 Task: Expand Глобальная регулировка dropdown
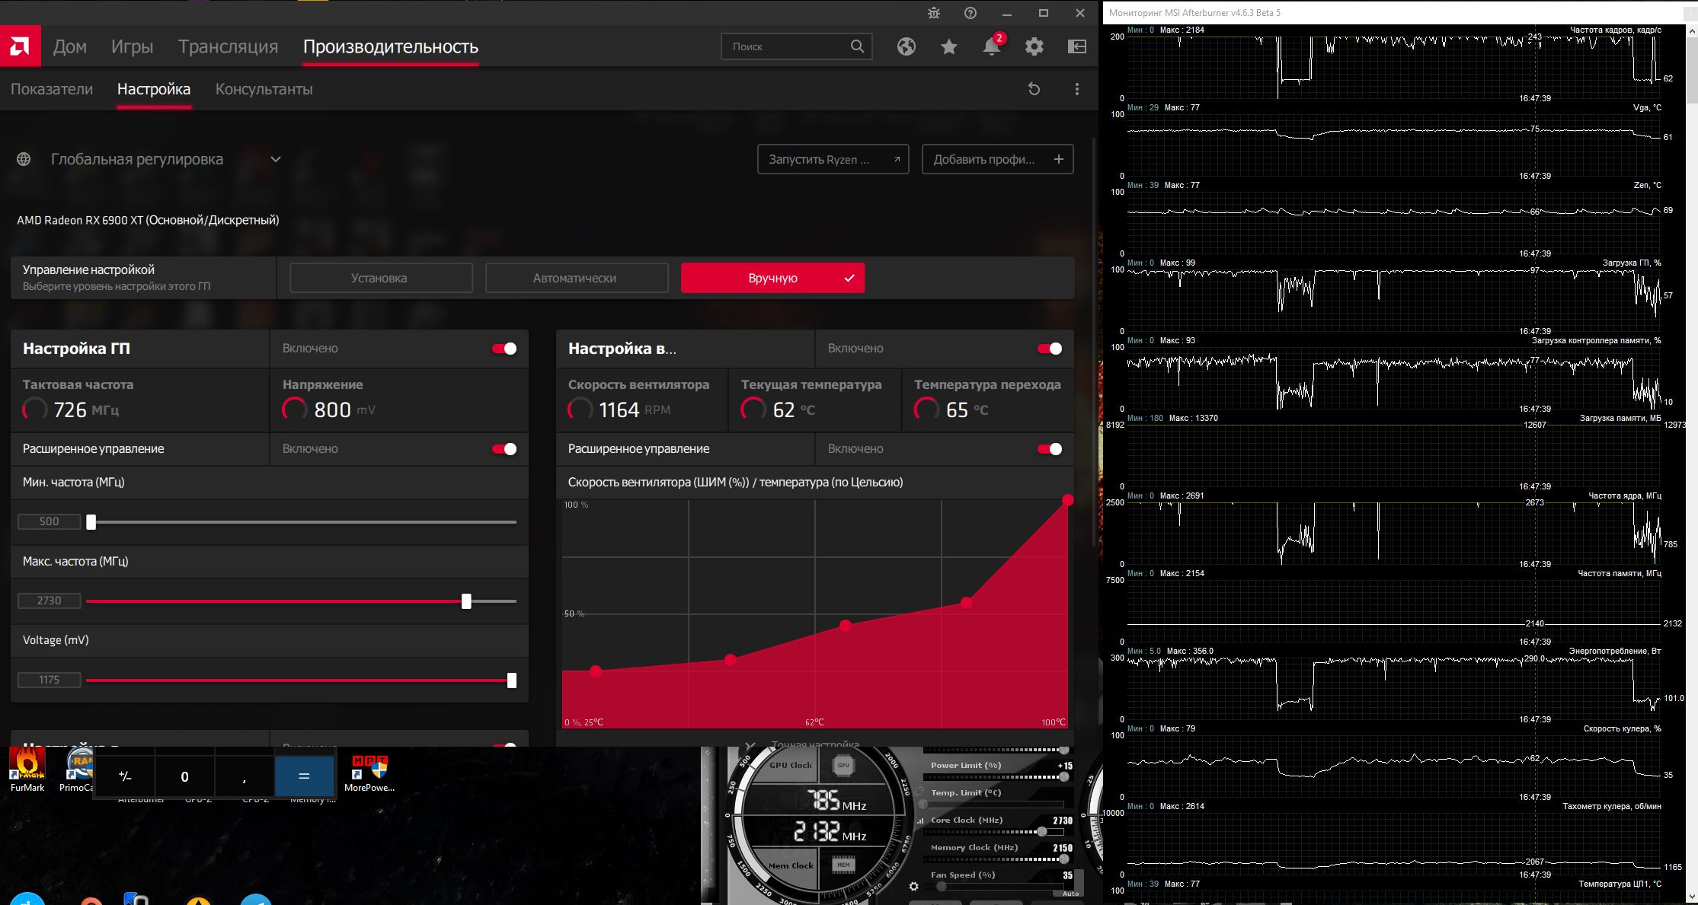[276, 159]
